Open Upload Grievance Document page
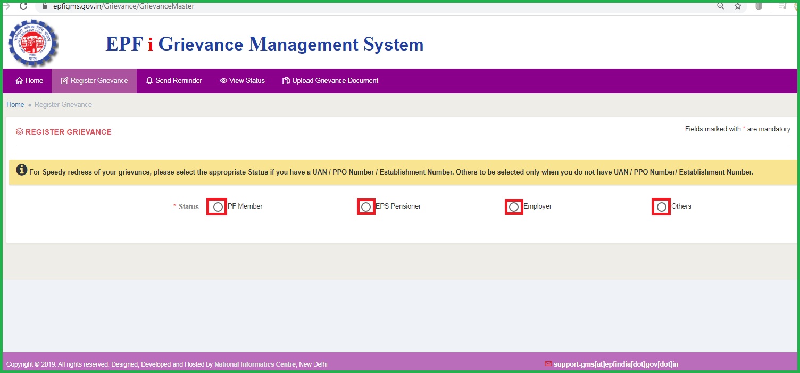 coord(330,81)
